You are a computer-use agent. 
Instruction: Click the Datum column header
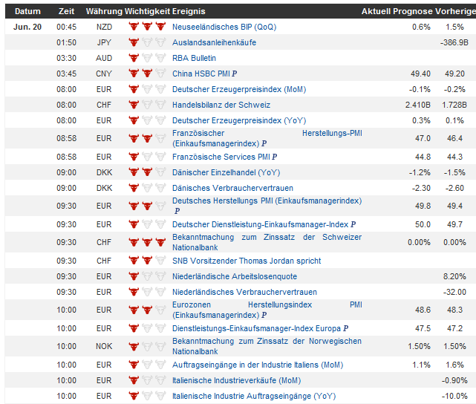coord(27,12)
